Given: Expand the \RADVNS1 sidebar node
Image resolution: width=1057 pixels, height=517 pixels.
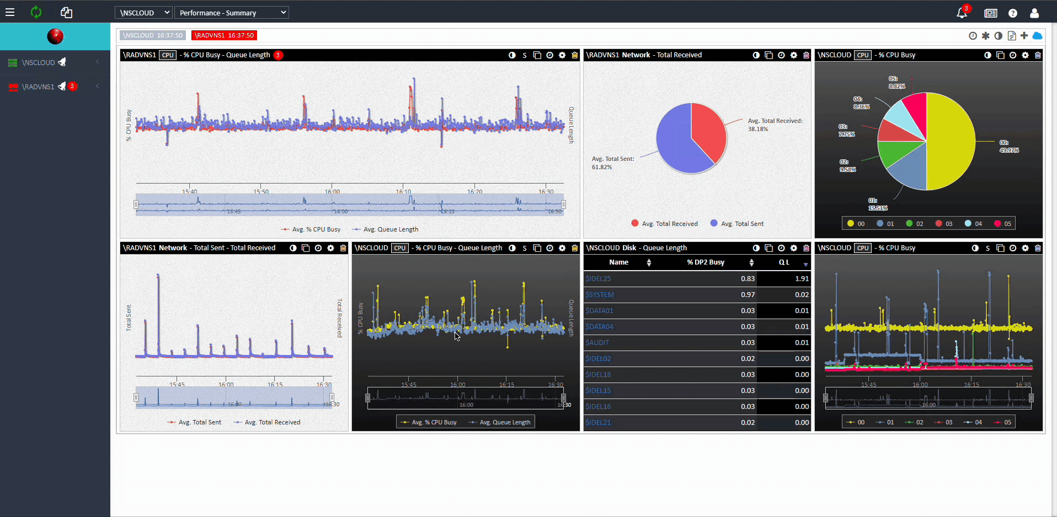Looking at the screenshot, I should (98, 86).
